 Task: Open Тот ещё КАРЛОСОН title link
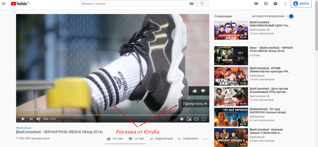pos(268,111)
